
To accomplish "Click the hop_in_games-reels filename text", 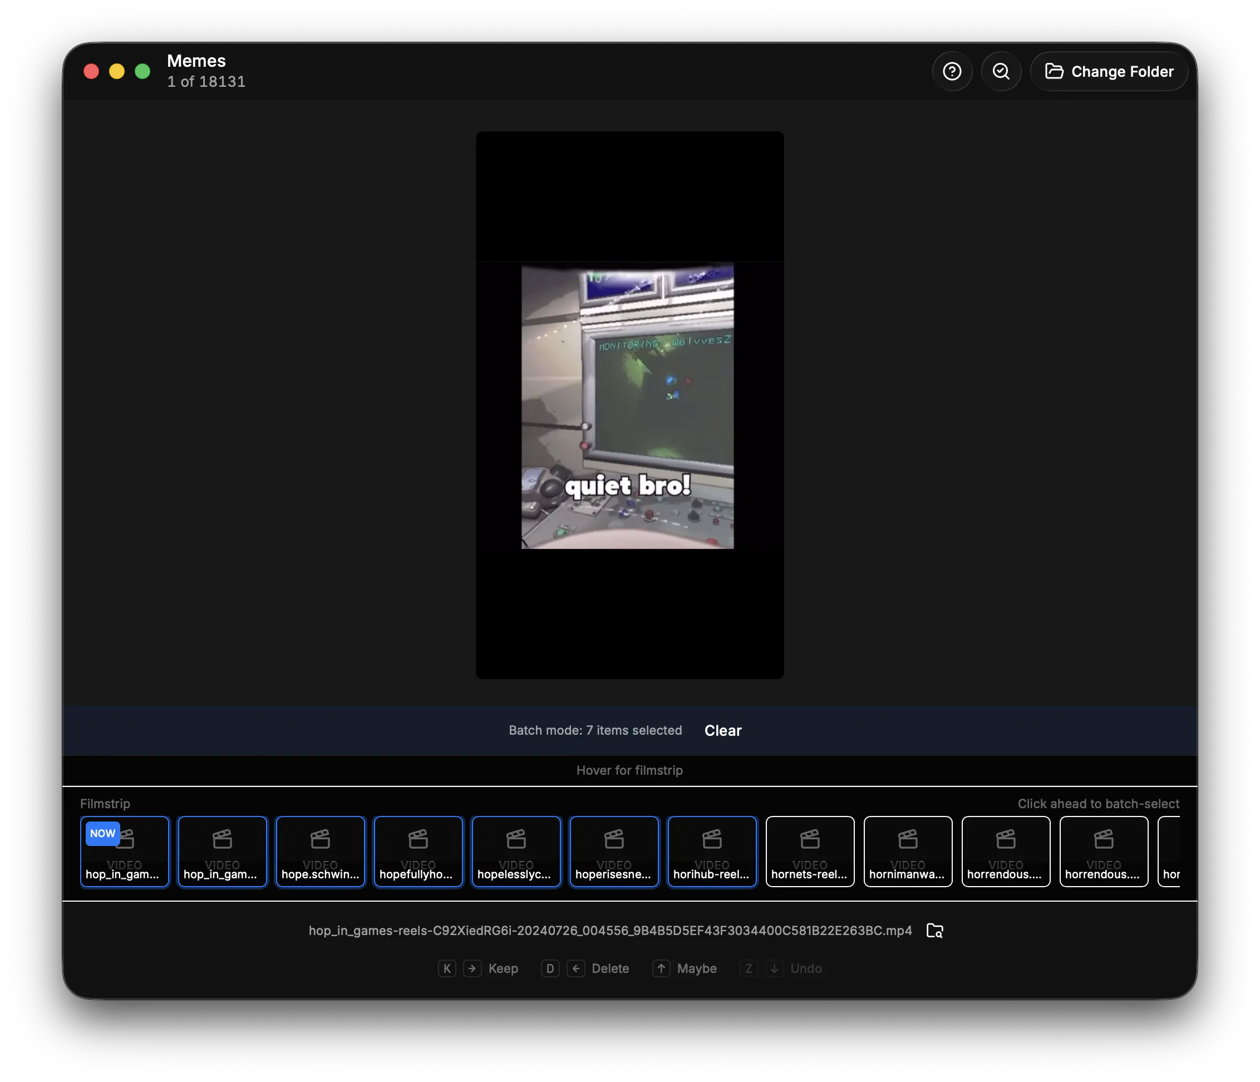I will point(610,930).
